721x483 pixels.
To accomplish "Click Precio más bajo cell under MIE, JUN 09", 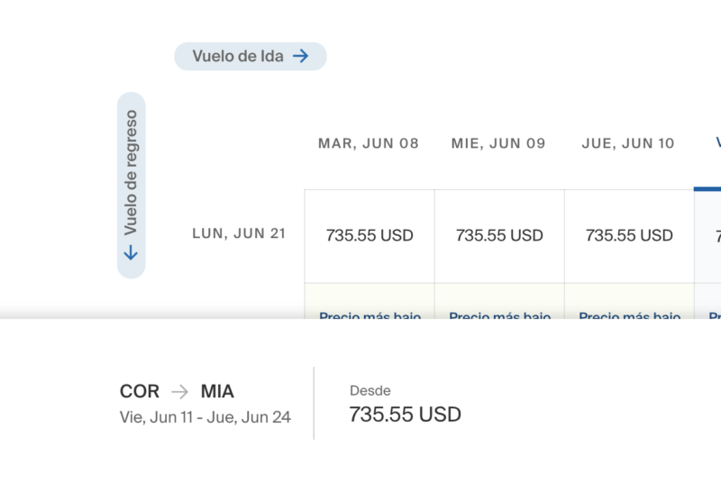I will click(x=499, y=312).
